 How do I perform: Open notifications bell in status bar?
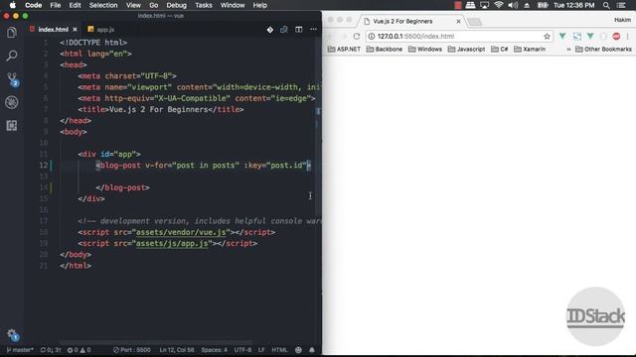312,350
